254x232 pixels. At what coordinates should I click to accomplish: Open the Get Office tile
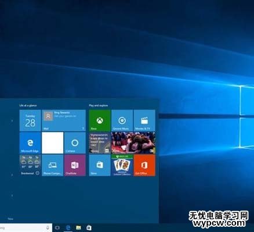(144, 165)
